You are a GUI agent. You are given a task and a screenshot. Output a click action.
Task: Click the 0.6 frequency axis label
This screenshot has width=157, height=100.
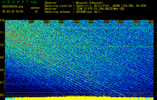2,95
